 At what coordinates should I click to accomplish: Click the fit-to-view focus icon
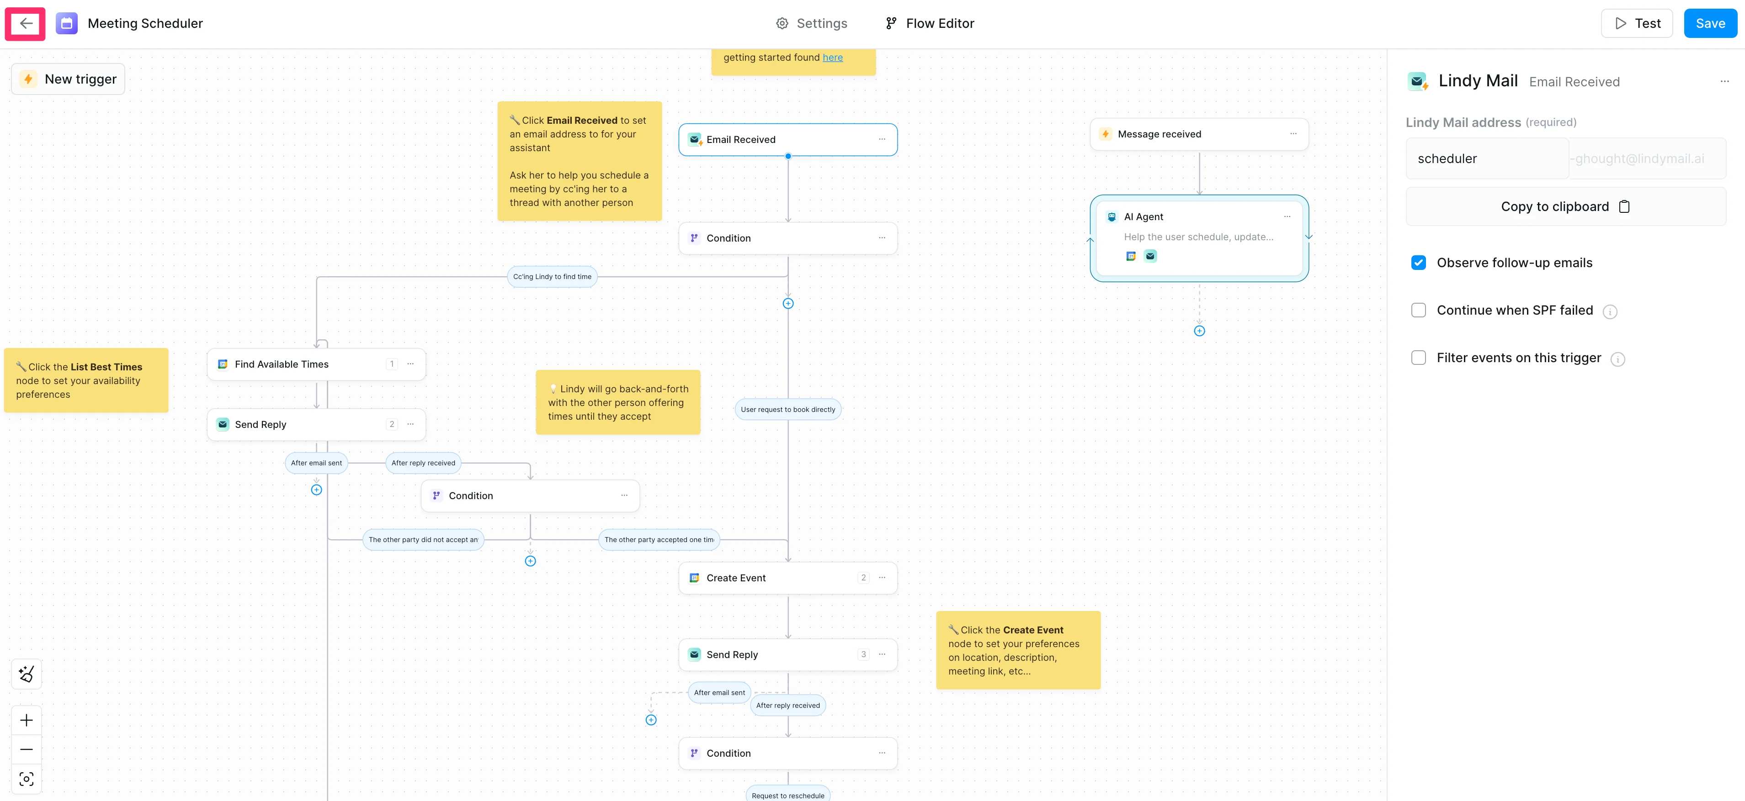click(x=27, y=779)
